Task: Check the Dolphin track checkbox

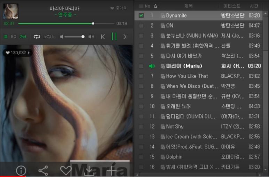Action: coord(141,157)
